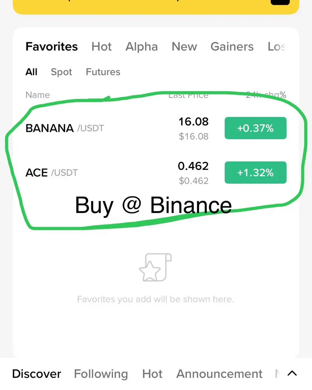The width and height of the screenshot is (312, 390).
Task: Tap ACE's +1.32% change badge
Action: tap(255, 173)
